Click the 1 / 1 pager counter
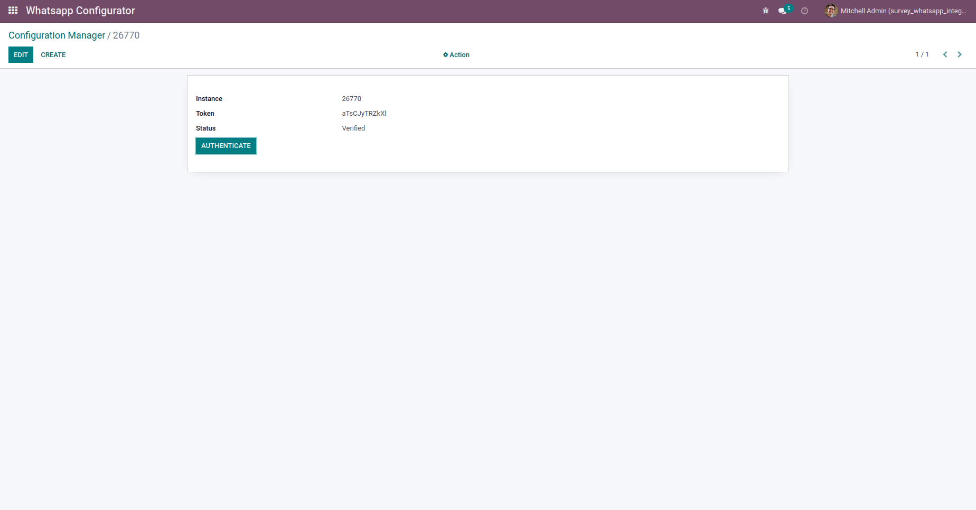Viewport: 976px width, 510px height. (922, 54)
